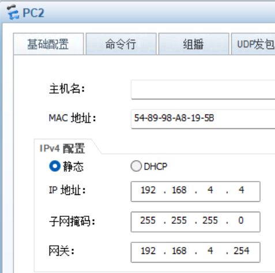Open the 组播 tab
The image size is (275, 273).
(x=194, y=44)
